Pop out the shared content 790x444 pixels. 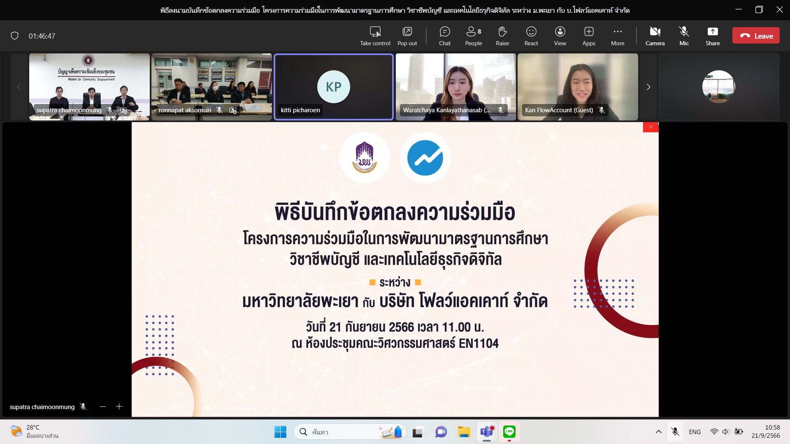(x=407, y=36)
